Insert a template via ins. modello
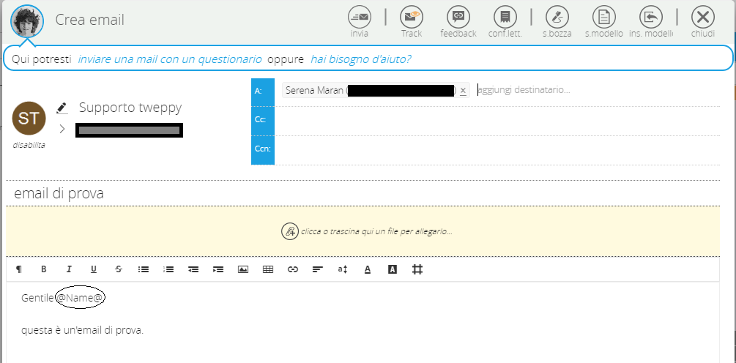This screenshot has height=363, width=736. [x=650, y=17]
